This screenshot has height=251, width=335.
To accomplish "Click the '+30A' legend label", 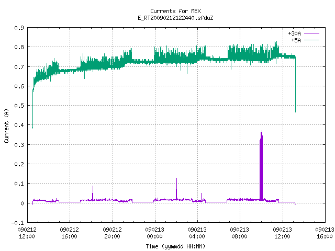I will [x=294, y=33].
